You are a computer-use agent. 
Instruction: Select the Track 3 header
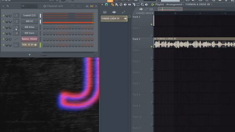[142, 43]
